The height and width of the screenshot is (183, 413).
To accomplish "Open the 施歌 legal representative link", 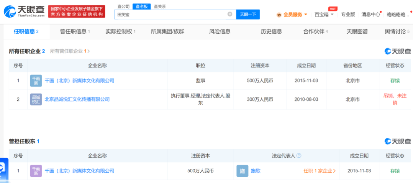I will click(x=256, y=171).
